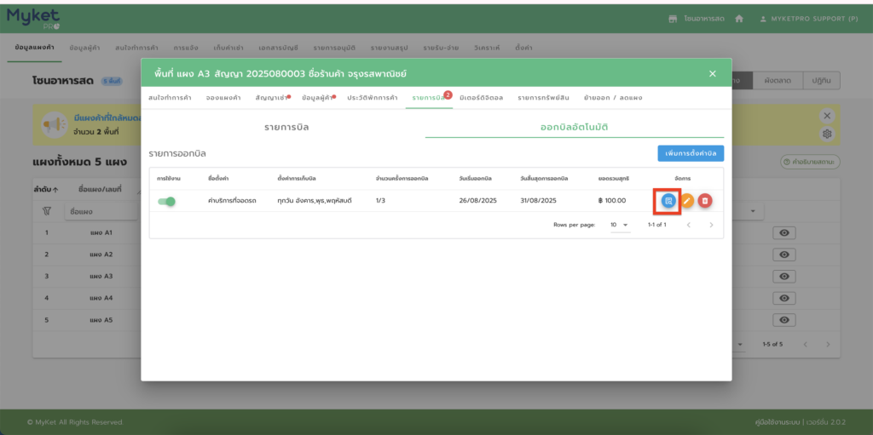Go to next page in bill settings table
The image size is (873, 435).
click(x=711, y=225)
